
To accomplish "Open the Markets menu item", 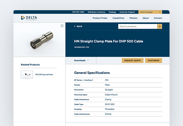I will tap(133, 18).
